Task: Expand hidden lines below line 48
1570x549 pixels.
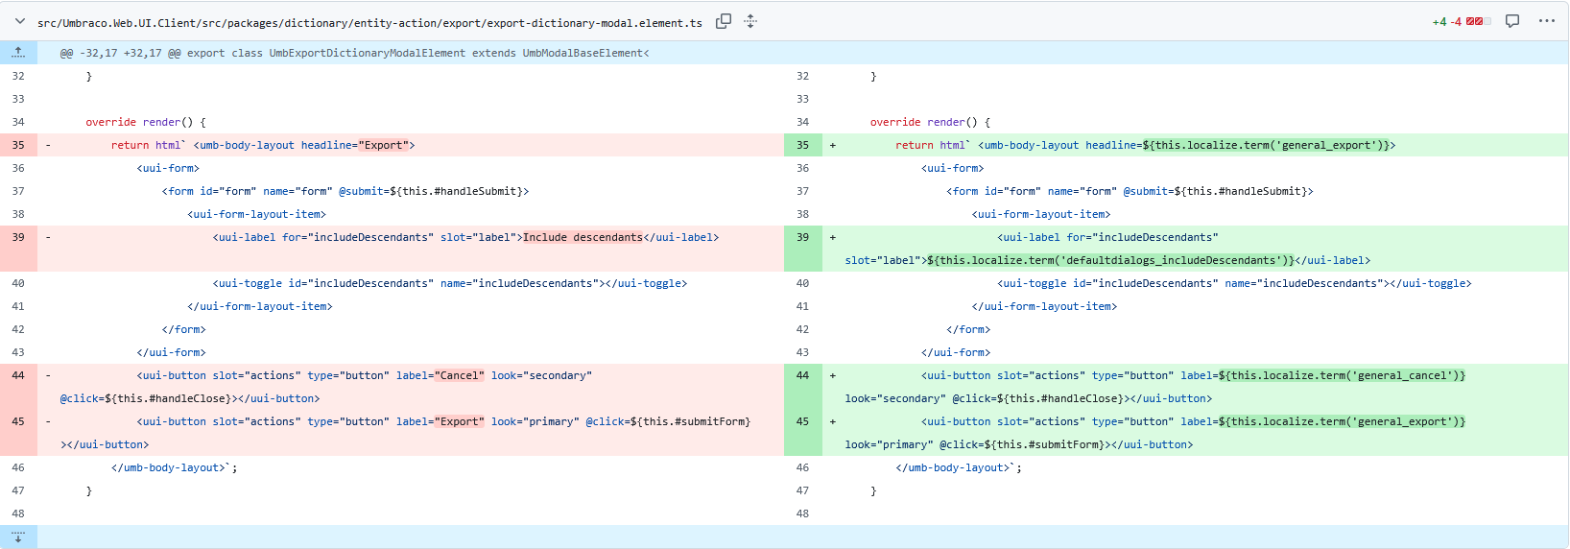Action: pos(18,537)
